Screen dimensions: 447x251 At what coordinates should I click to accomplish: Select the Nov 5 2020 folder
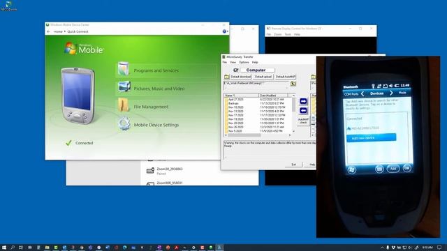(x=235, y=131)
